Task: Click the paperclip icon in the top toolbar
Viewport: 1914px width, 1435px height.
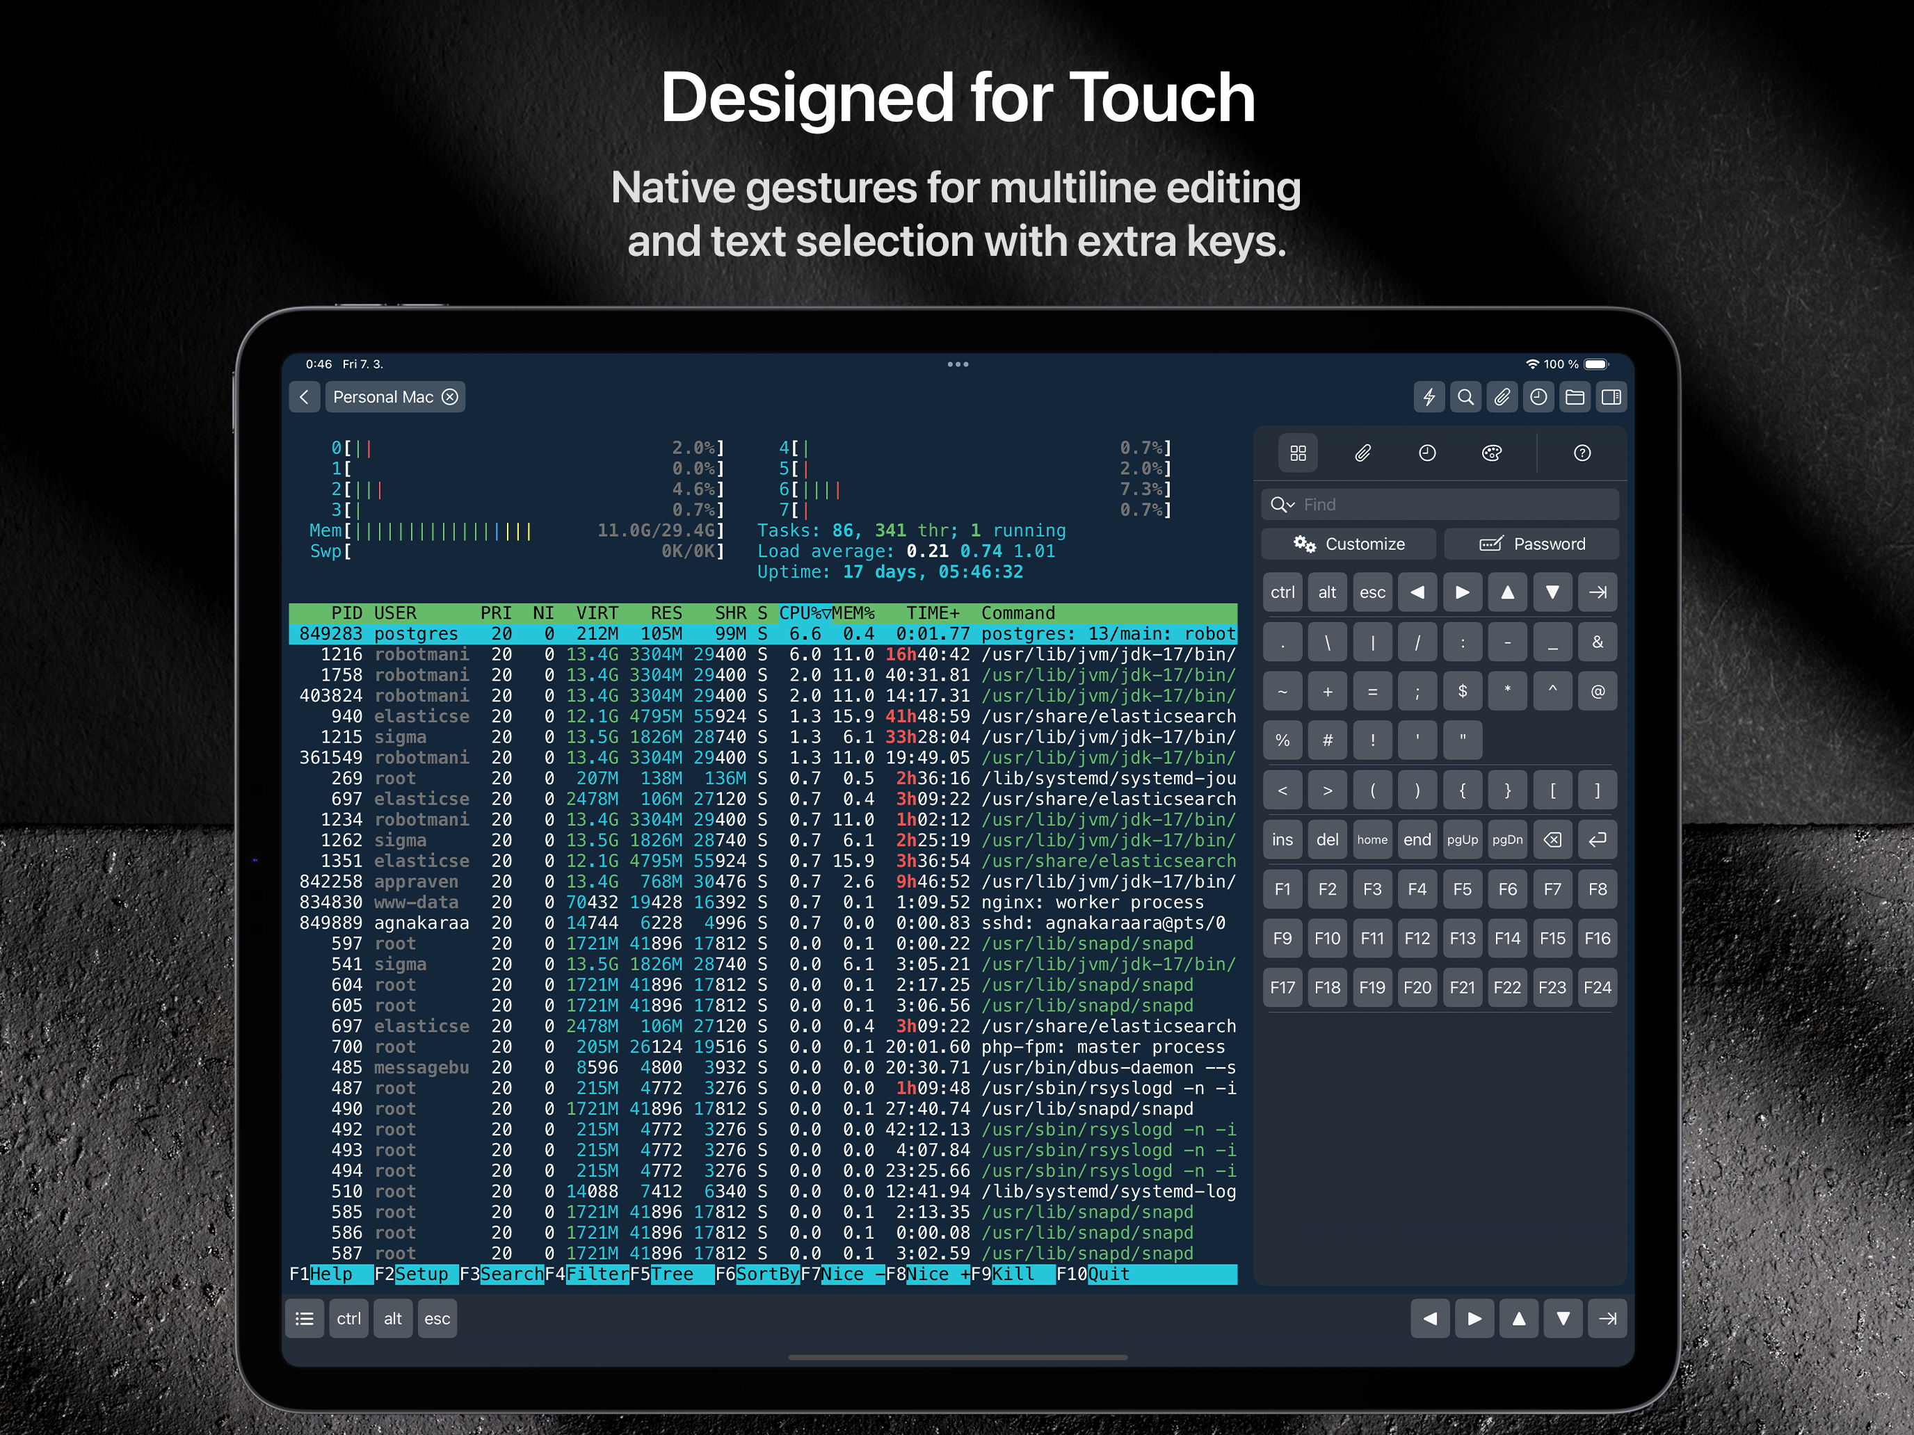Action: 1502,397
